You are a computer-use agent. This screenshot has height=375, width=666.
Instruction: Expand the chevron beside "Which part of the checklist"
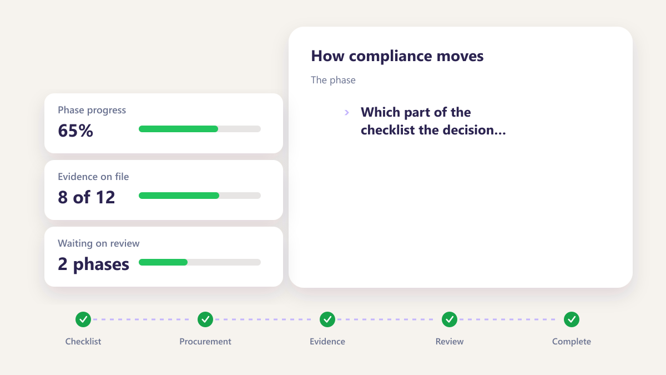click(347, 112)
